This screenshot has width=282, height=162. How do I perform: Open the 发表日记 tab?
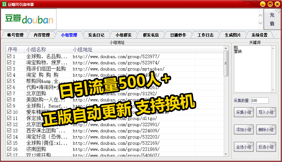click(x=96, y=35)
